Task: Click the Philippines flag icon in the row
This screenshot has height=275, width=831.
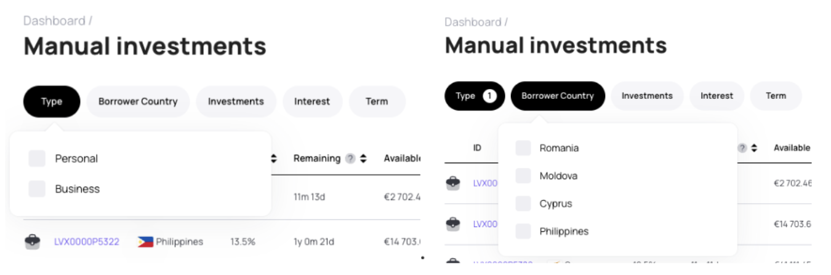Action: [x=145, y=242]
